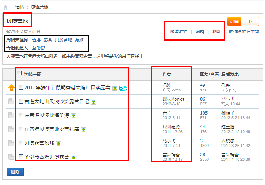Click the 最后发表 column header
Screen dimensions: 265x185
tap(230, 74)
